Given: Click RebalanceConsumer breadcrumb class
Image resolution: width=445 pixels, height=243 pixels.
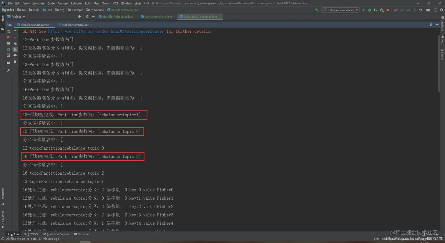Looking at the screenshot, I should tap(123, 10).
